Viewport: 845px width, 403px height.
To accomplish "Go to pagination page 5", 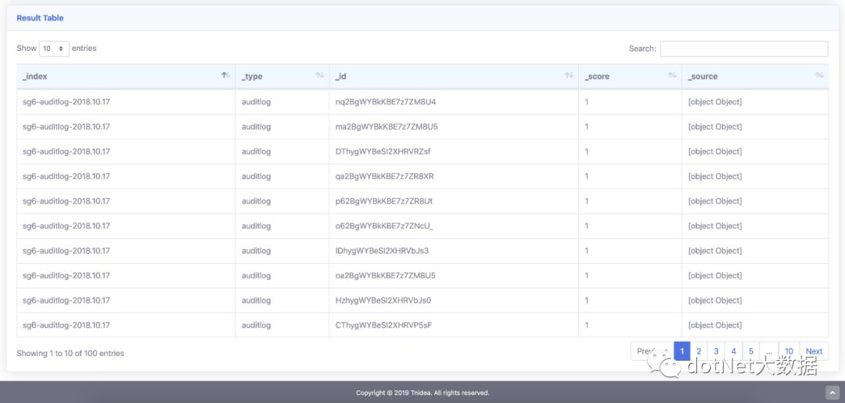I will click(x=751, y=351).
